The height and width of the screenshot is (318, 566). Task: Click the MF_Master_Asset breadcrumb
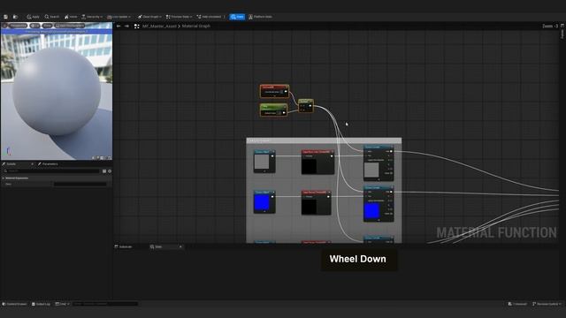159,26
